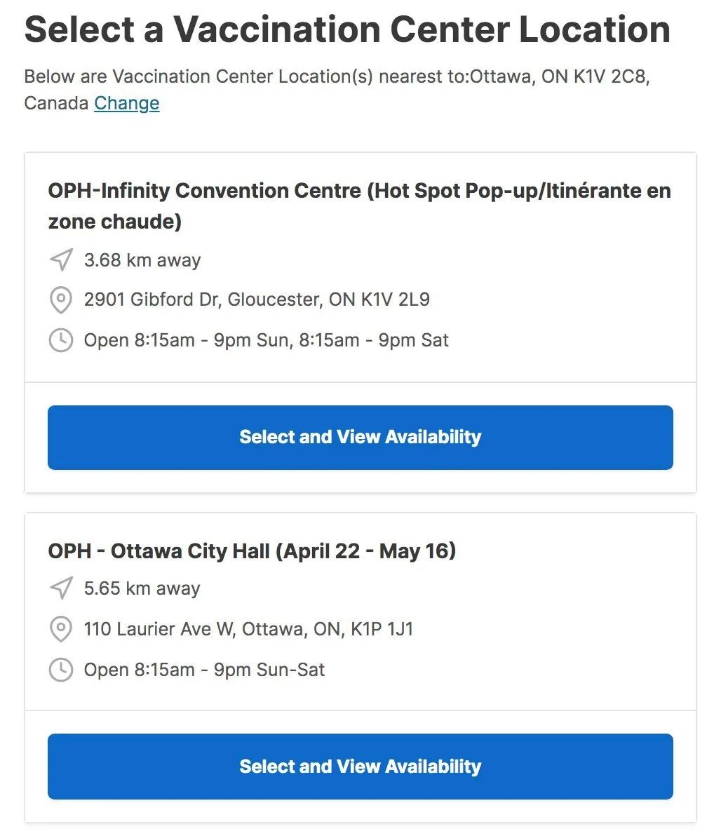Click the 110 Laurier Ave W address text
Viewport: 714px width, 836px height.
click(x=248, y=629)
